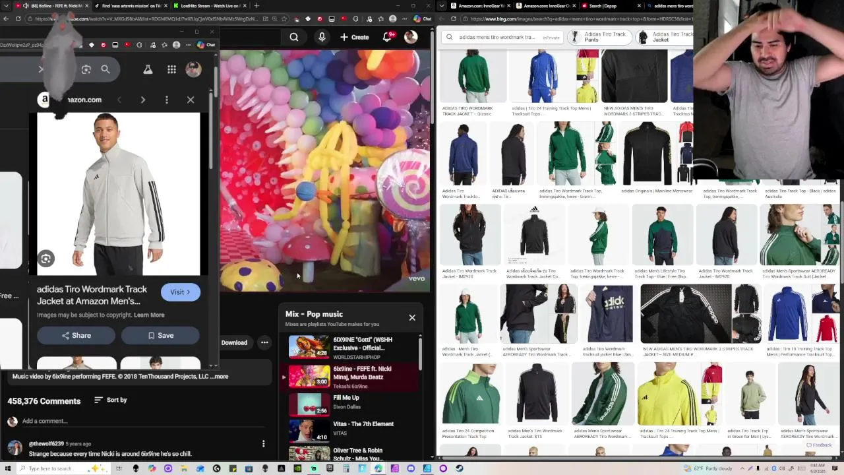Click the Create button on YouTube

click(355, 38)
